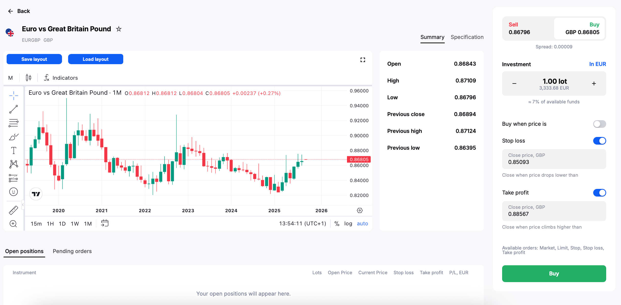Open the go-to-date calendar icon

(105, 223)
